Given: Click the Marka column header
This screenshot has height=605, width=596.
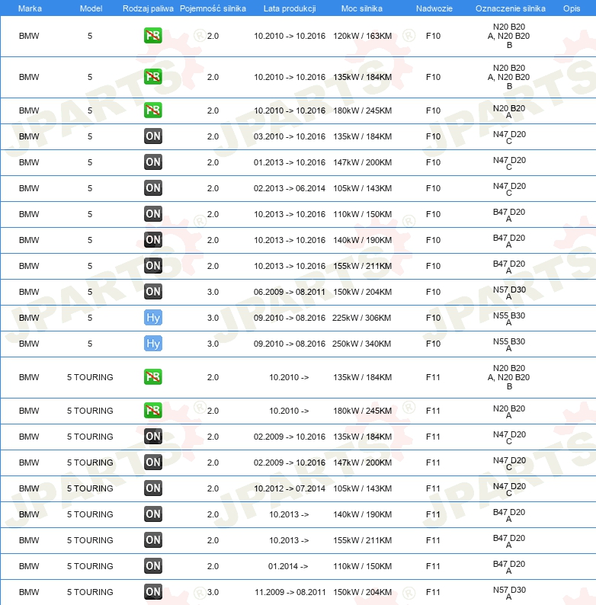Looking at the screenshot, I should pos(30,8).
